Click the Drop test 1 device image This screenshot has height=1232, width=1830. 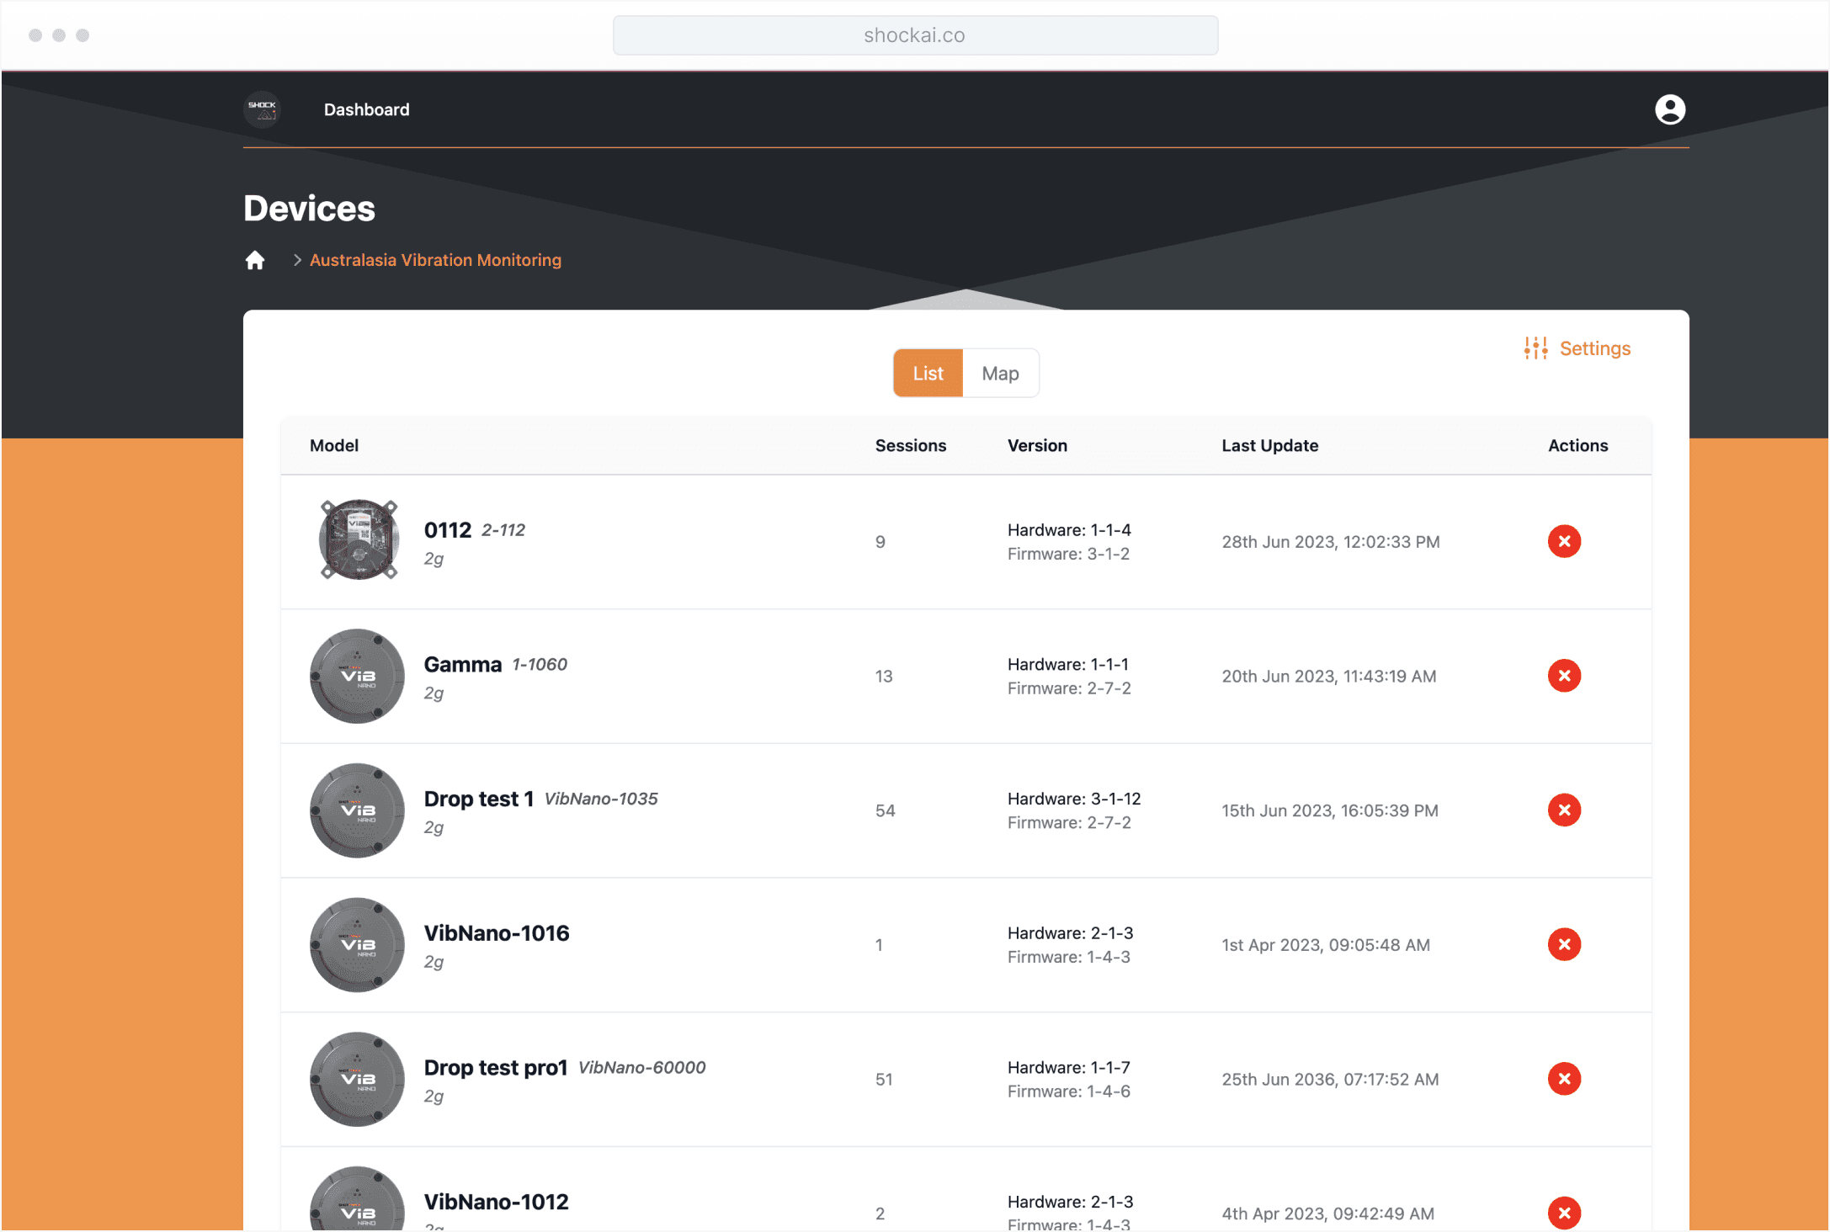tap(357, 810)
